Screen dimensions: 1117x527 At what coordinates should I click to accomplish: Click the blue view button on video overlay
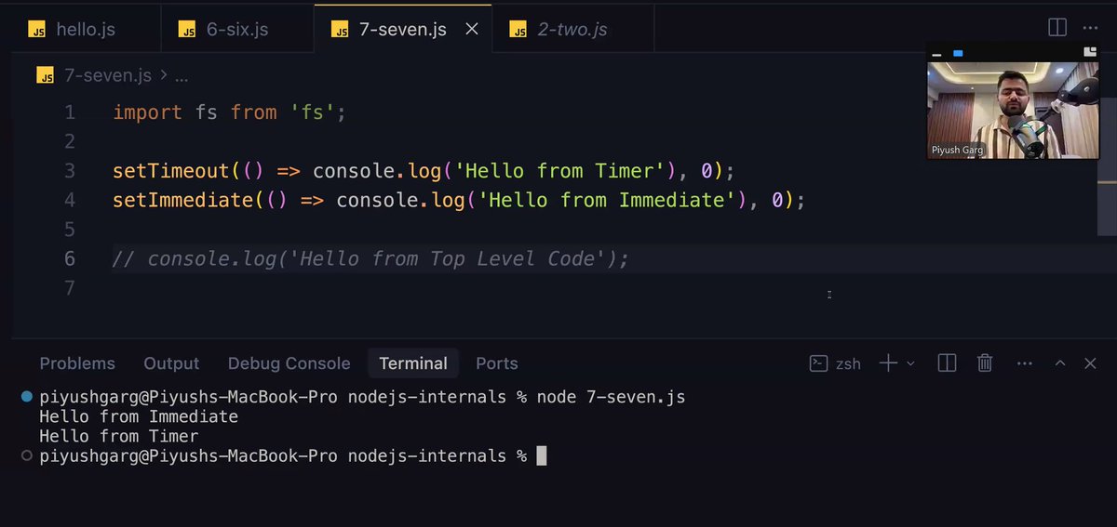(x=958, y=54)
